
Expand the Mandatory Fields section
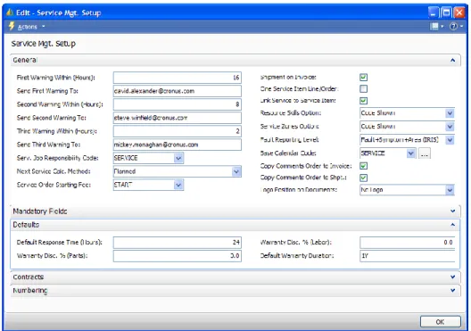coord(452,211)
